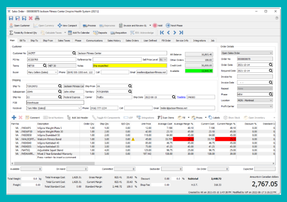Click Add Job Header

point(78,117)
